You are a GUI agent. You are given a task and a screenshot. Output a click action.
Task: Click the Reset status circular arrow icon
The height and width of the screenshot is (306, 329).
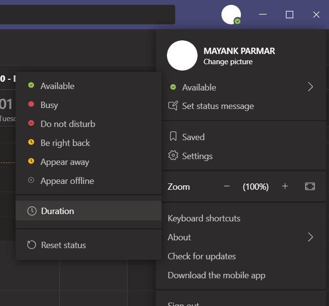click(32, 245)
